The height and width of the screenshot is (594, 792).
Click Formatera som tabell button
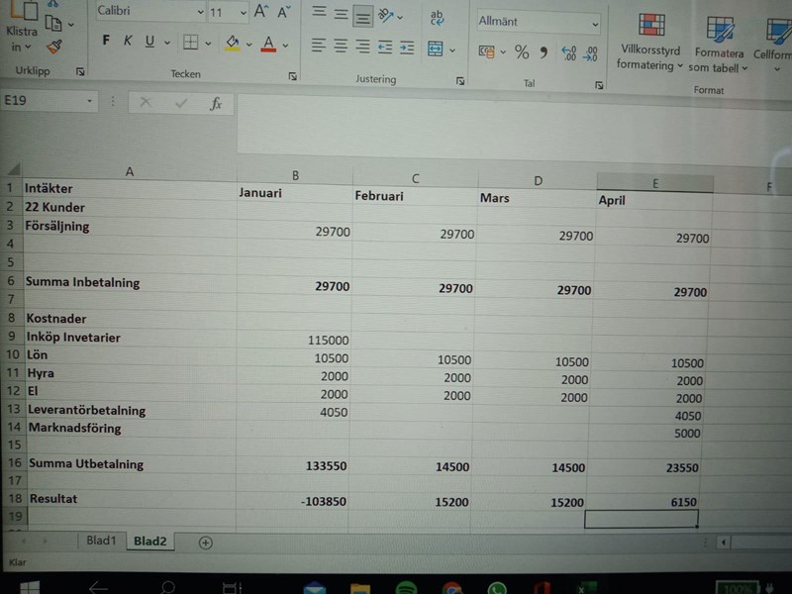719,44
